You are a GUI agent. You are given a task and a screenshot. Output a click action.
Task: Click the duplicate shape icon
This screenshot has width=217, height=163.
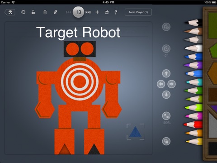166,141
